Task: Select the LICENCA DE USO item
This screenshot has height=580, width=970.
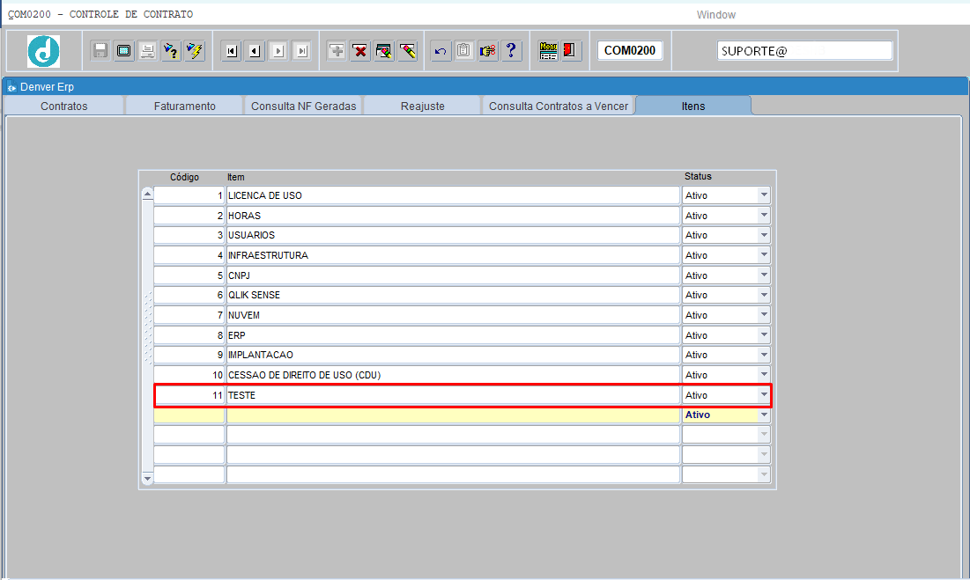Action: click(453, 195)
